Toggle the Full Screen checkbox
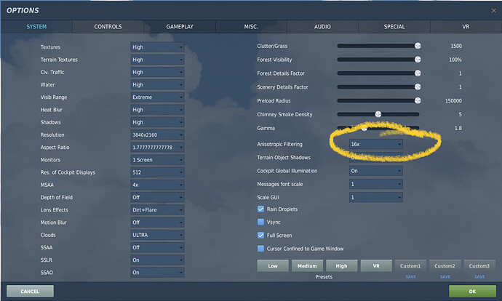 (262, 236)
